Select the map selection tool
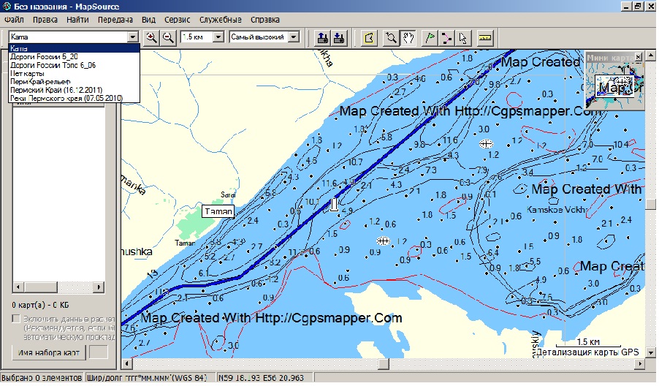 tap(369, 37)
